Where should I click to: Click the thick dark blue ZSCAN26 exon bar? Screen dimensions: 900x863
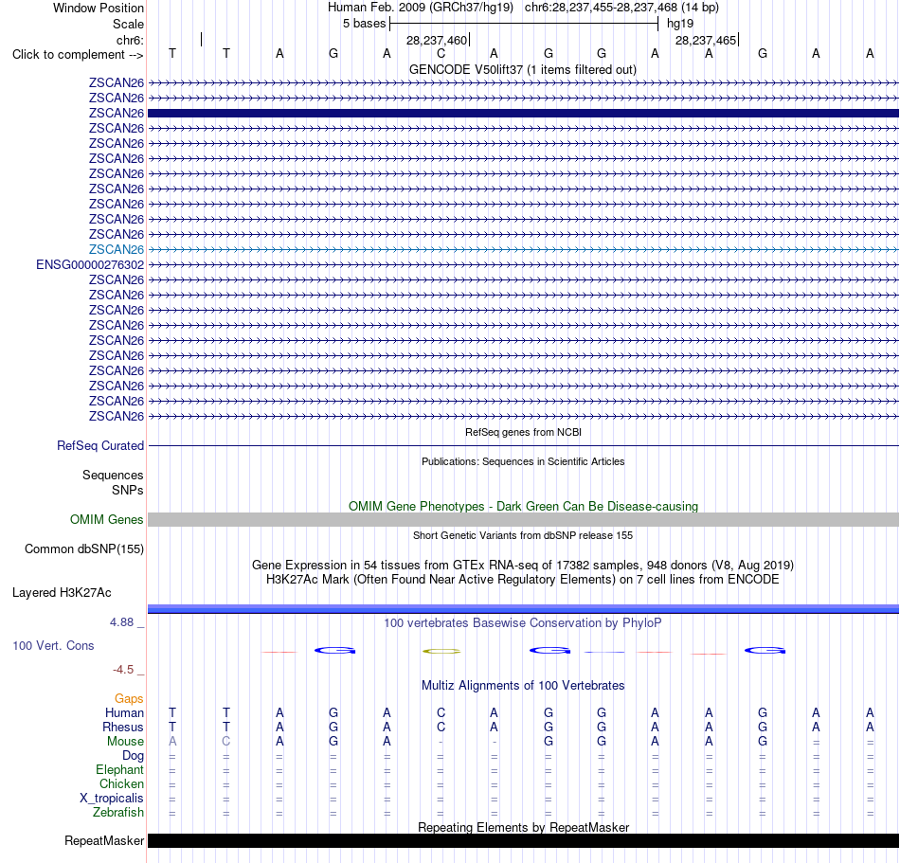[523, 113]
